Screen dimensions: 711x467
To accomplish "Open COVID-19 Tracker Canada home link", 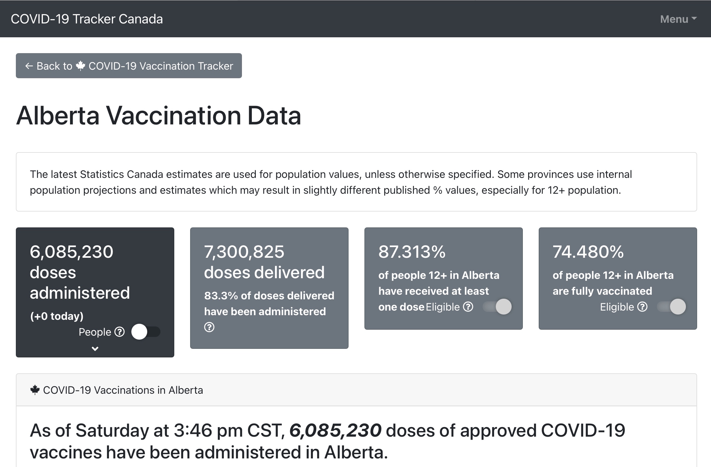I will 87,19.
